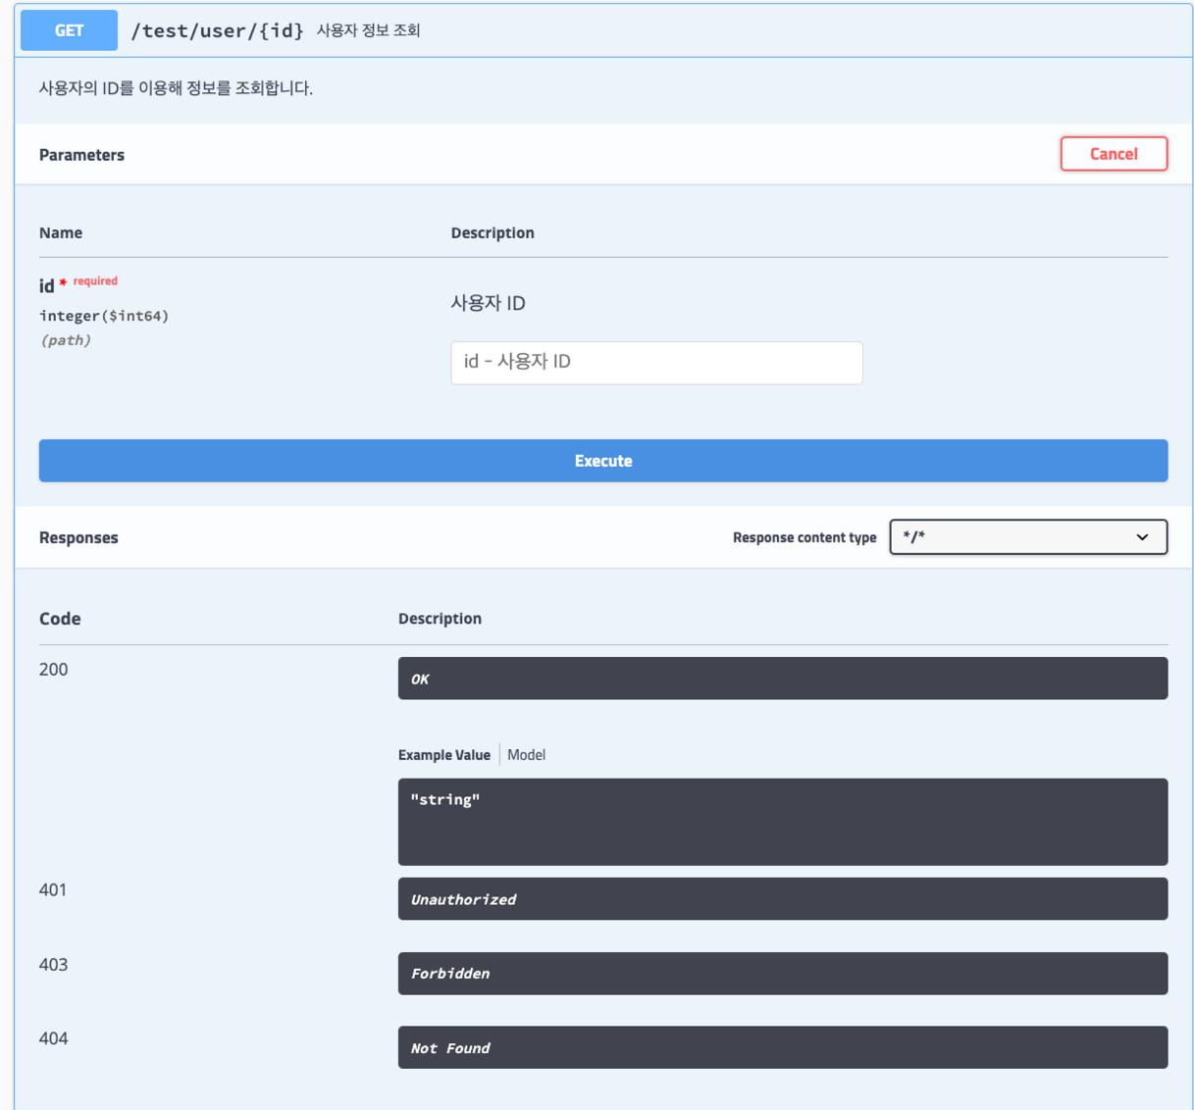Select the Example Value tab
Viewport: 1194px width, 1110px height.
click(444, 755)
